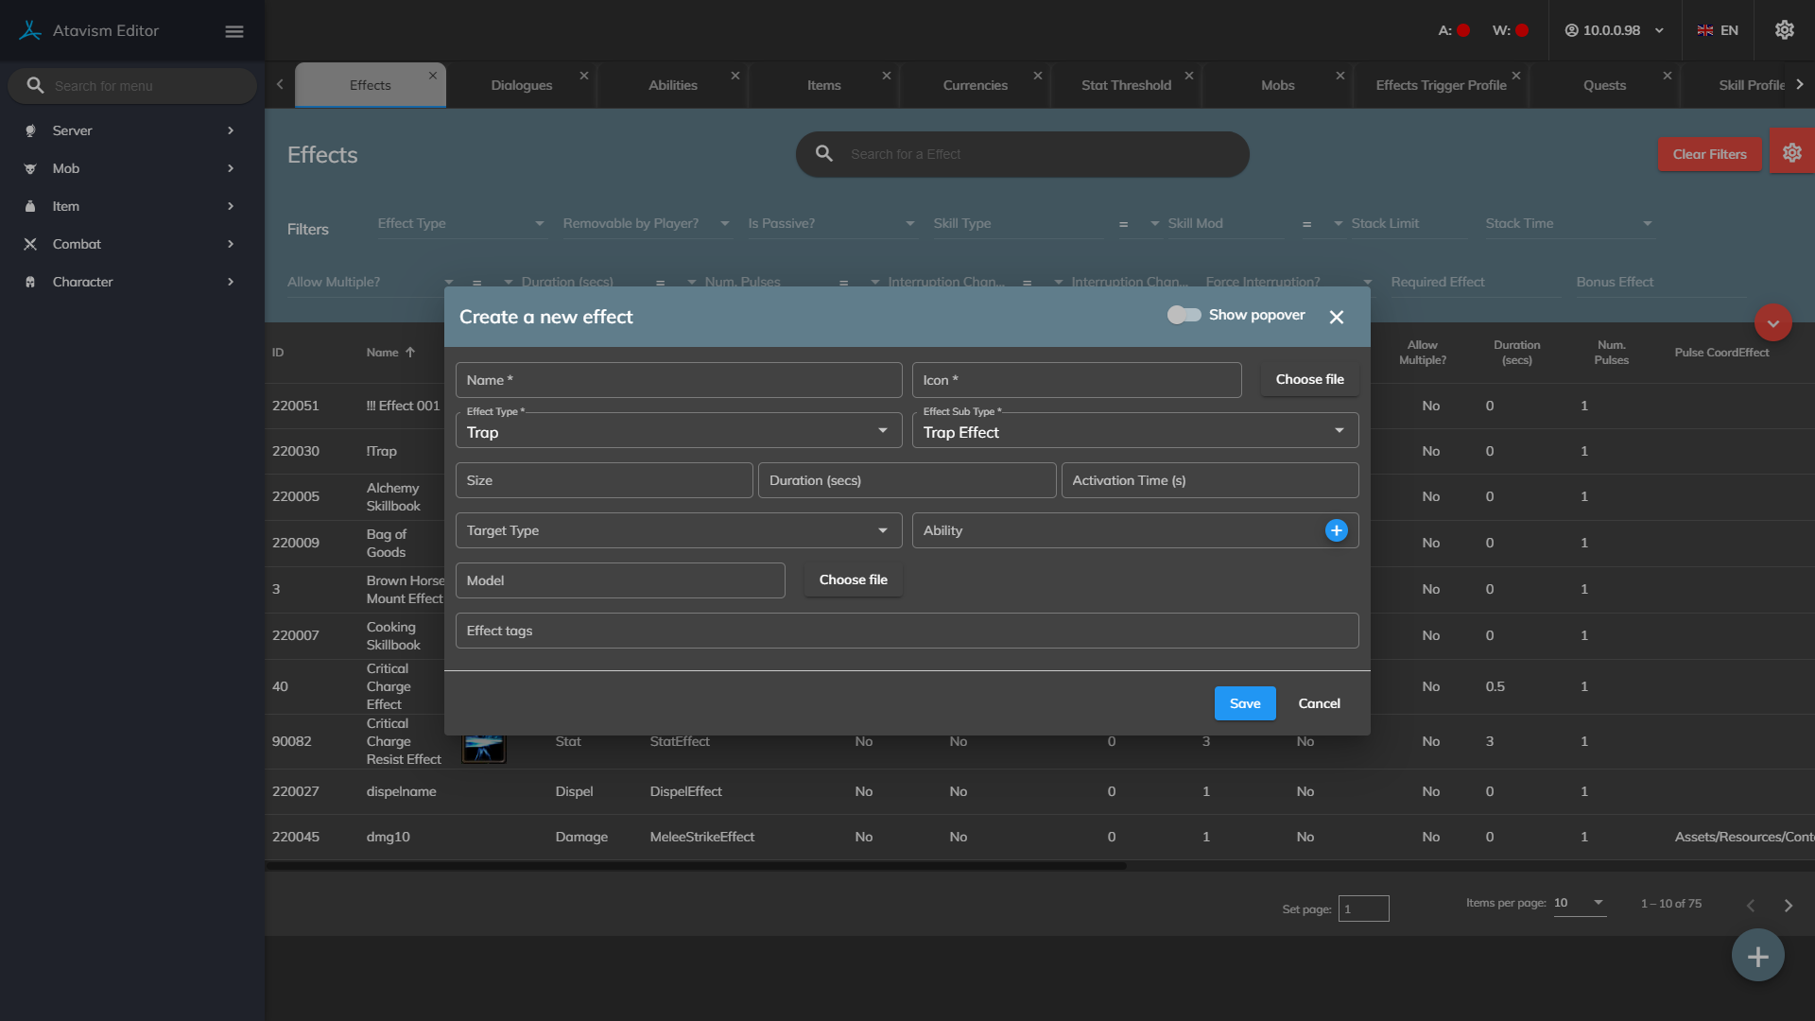
Task: Click red collapse filters chevron button
Action: (x=1772, y=323)
